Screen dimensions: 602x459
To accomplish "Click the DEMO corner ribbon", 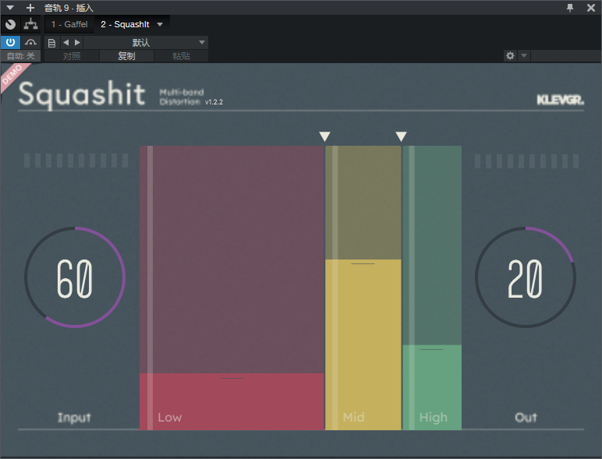I will tap(14, 76).
